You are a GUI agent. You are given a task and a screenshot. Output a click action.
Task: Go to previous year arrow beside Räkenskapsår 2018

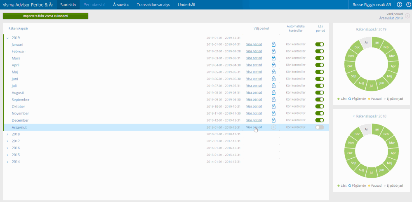pyautogui.click(x=354, y=116)
